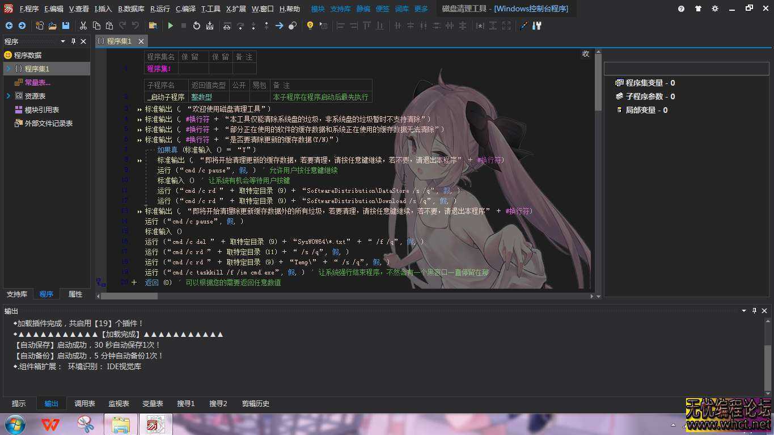Create a new program with the new-file icon
The height and width of the screenshot is (435, 774).
click(x=39, y=26)
